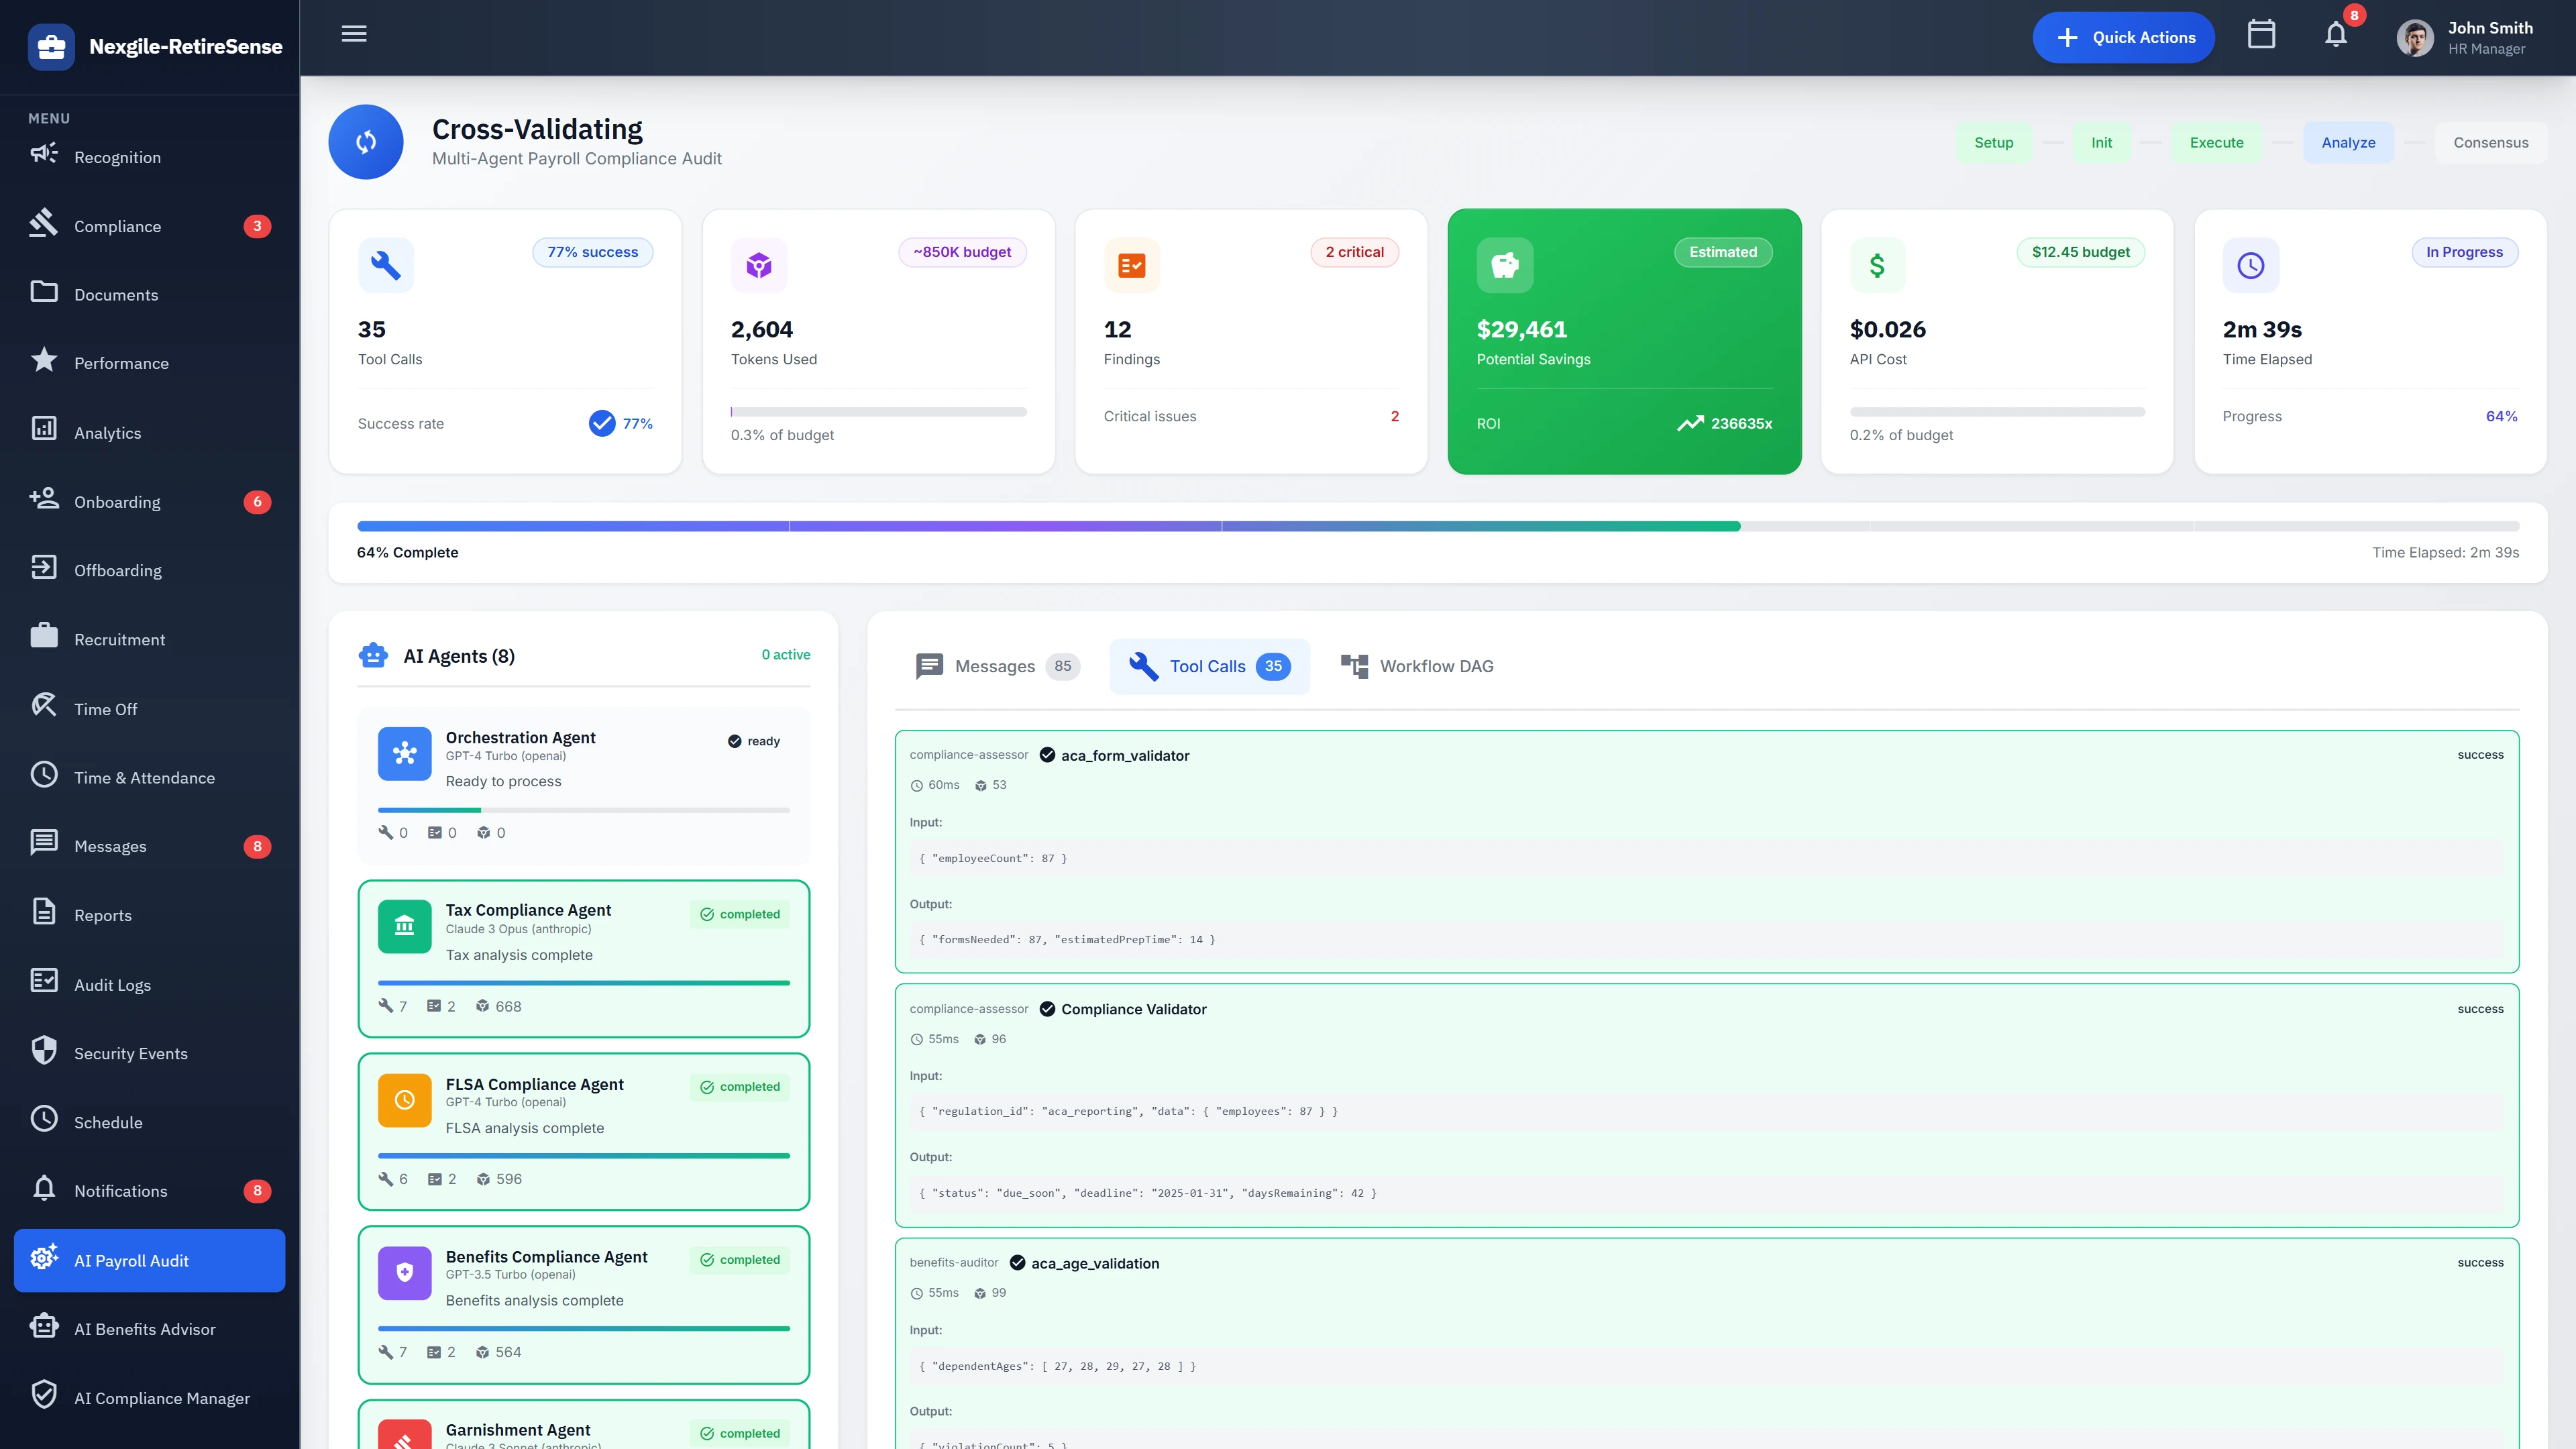The height and width of the screenshot is (1449, 2576).
Task: Click the robot icon beside AI Agents
Action: (372, 655)
